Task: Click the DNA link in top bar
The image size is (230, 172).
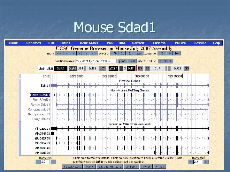Action: (122, 43)
